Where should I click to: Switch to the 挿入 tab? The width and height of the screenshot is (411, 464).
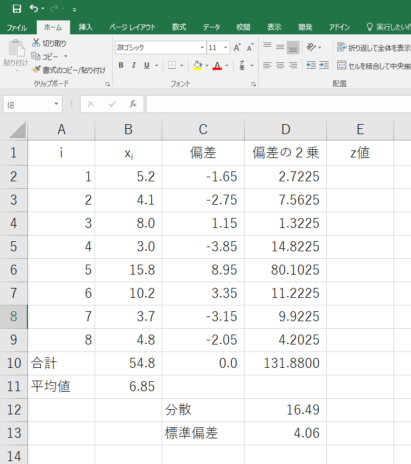[86, 27]
